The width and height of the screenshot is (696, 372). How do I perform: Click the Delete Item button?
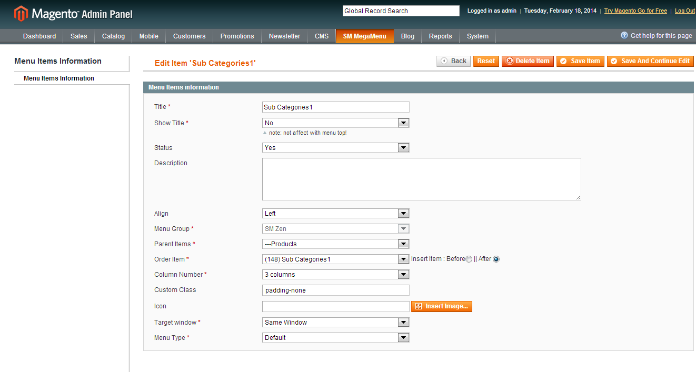pos(528,61)
